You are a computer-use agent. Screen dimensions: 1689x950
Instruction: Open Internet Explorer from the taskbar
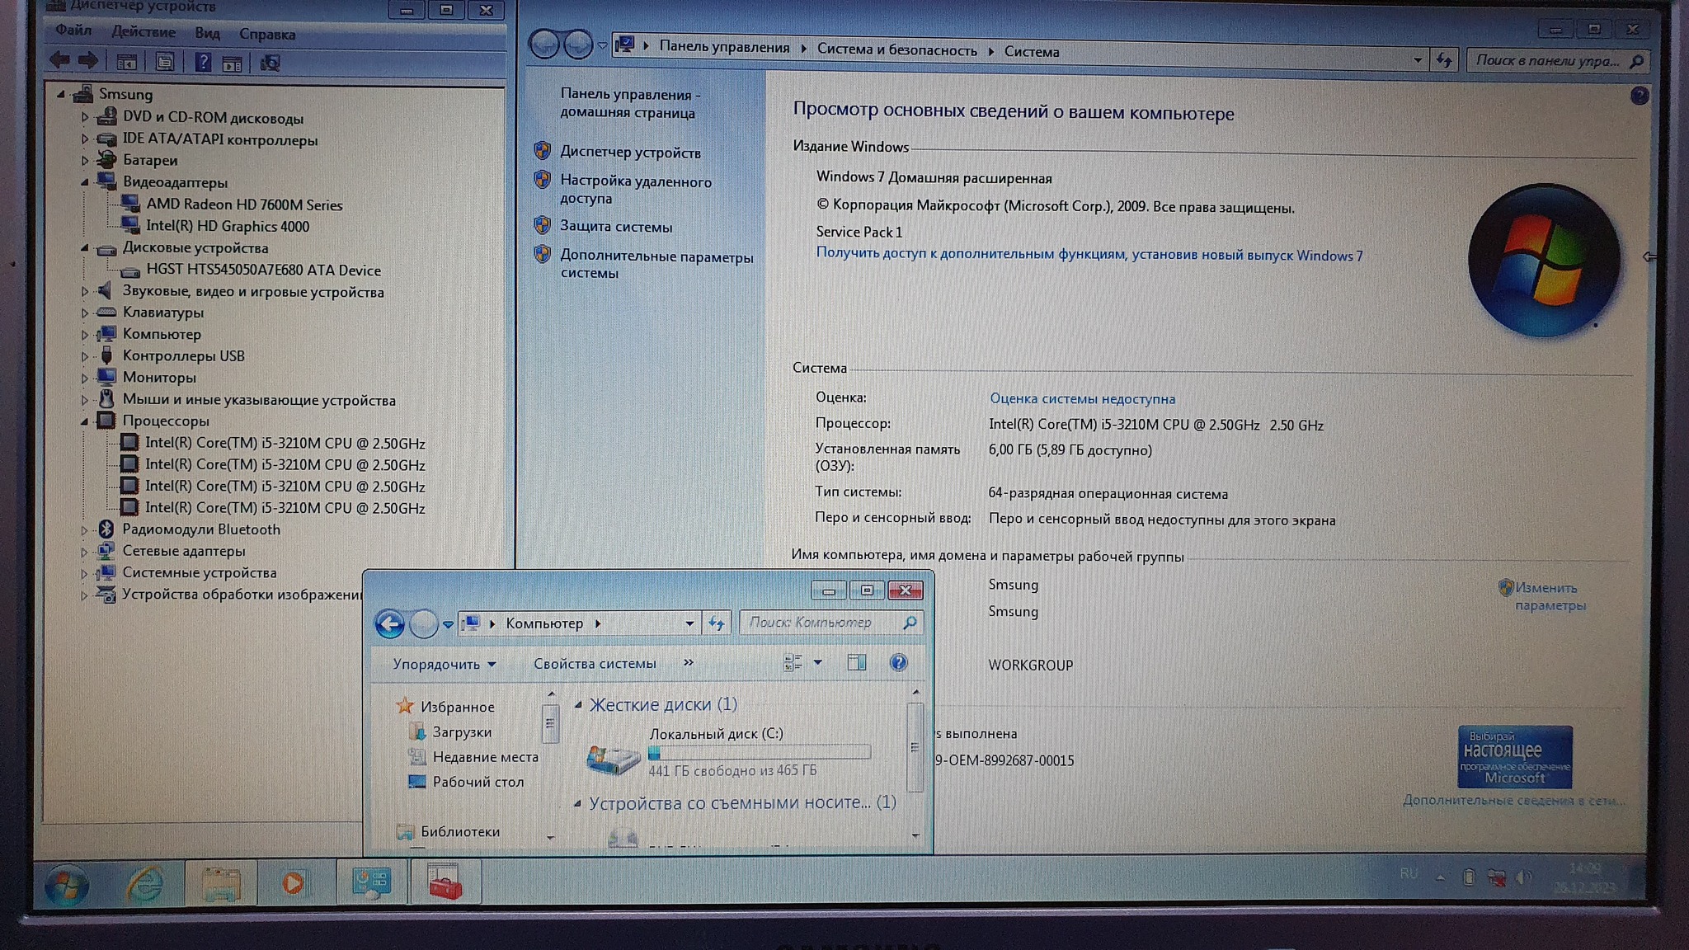[x=144, y=884]
